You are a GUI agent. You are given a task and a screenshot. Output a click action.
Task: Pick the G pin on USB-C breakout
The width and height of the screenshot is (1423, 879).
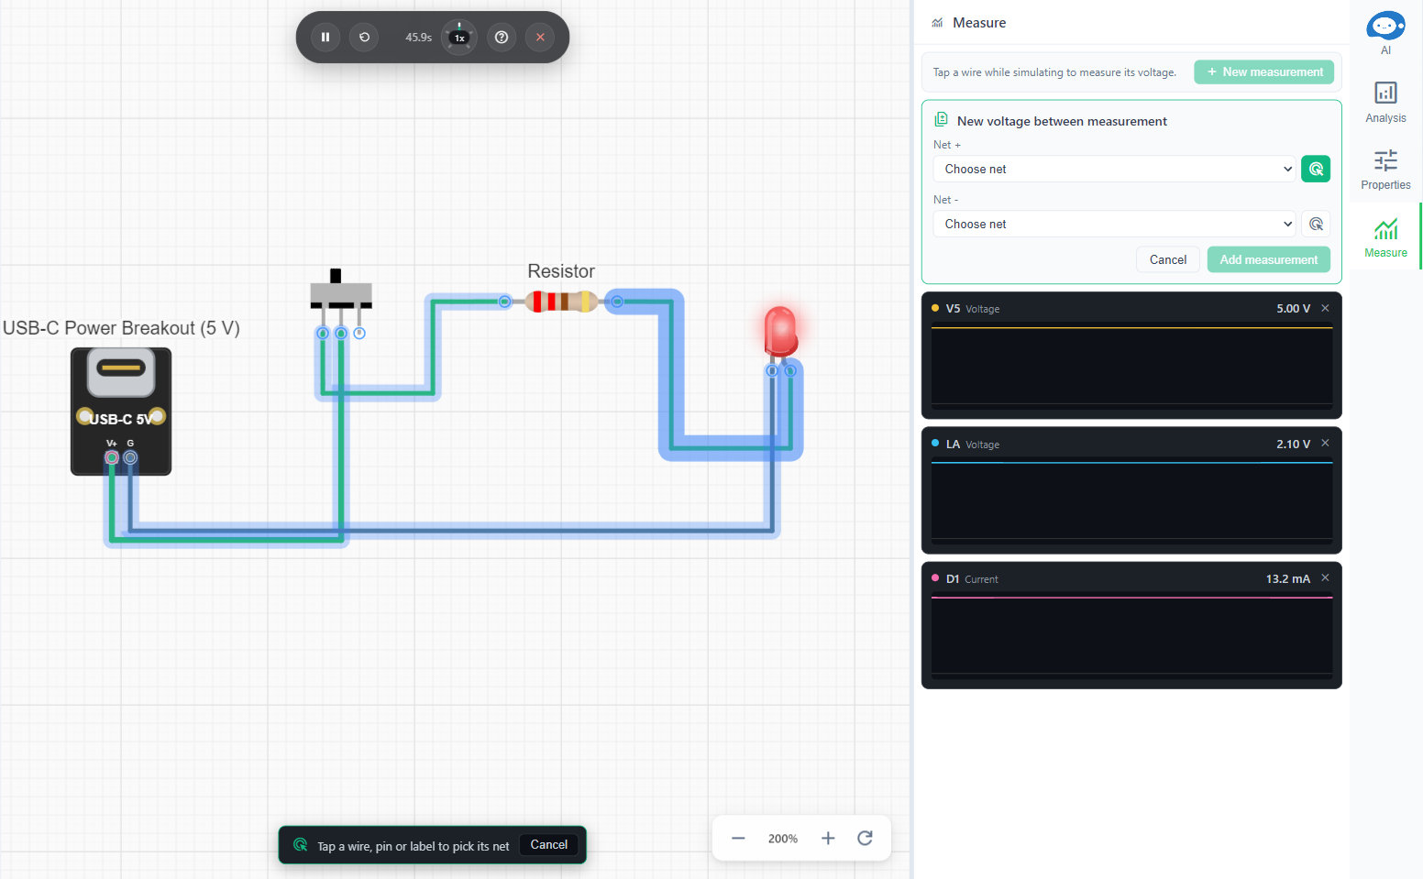130,457
